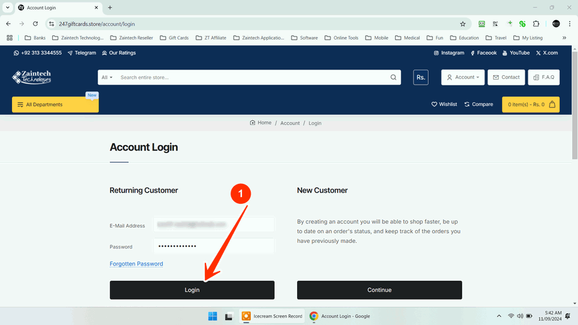Expand the All category search dropdown
The width and height of the screenshot is (578, 325).
(x=107, y=77)
